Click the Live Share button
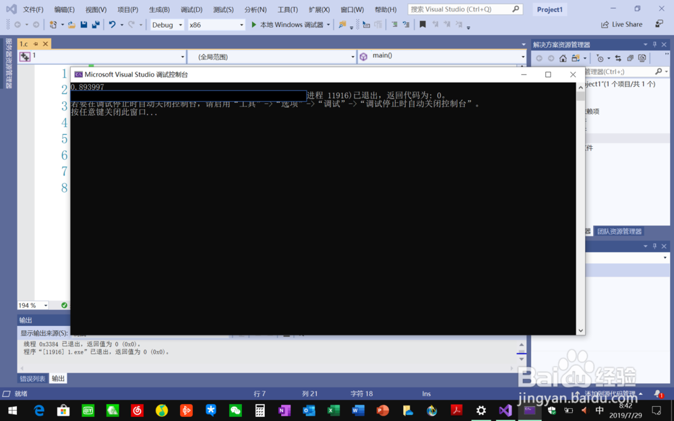The width and height of the screenshot is (674, 421). click(621, 24)
